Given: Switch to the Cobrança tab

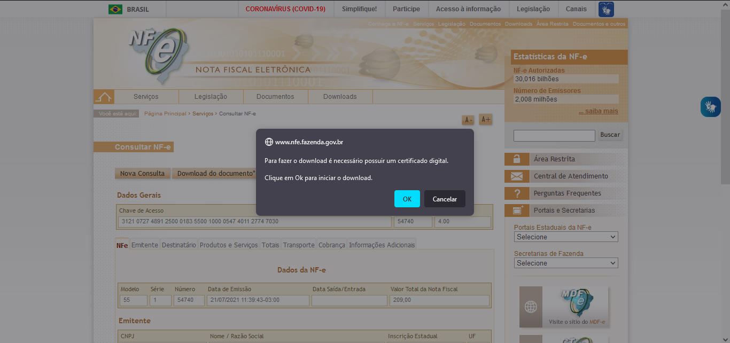Looking at the screenshot, I should coord(332,245).
